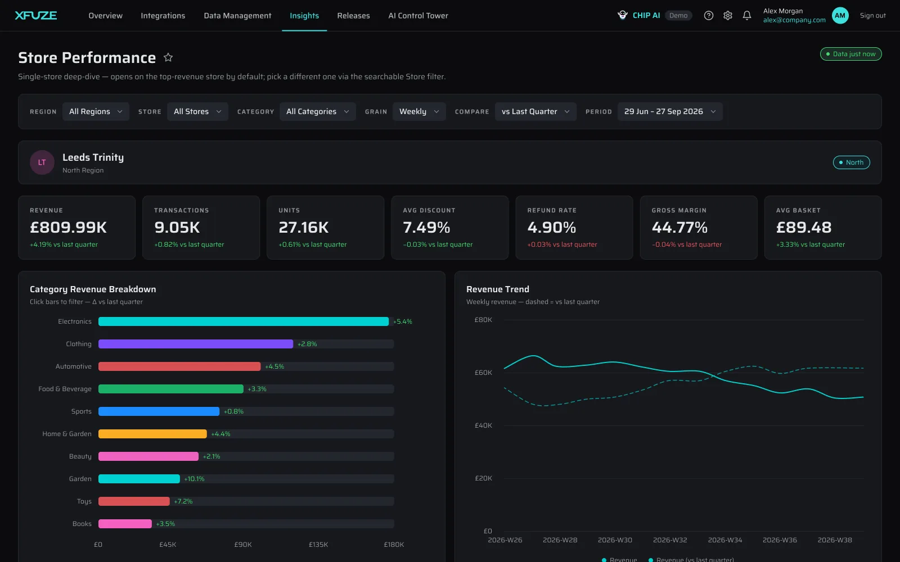Filter by the Toys bar
The width and height of the screenshot is (900, 562).
pyautogui.click(x=134, y=501)
